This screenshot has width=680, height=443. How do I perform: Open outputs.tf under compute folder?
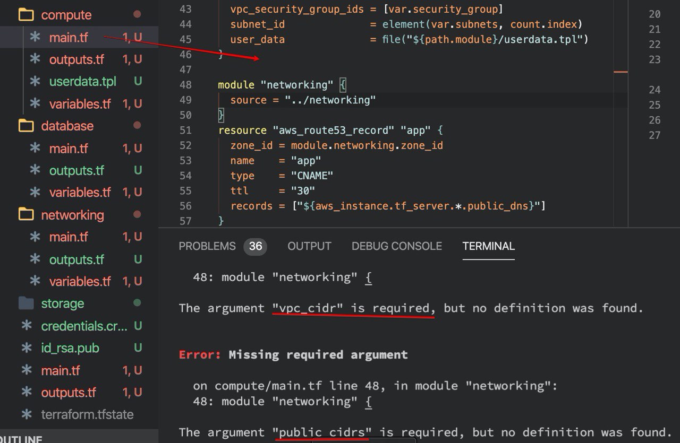(76, 59)
